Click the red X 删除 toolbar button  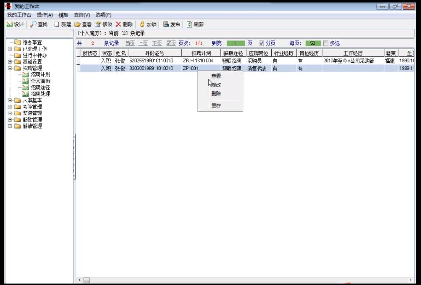tap(124, 25)
